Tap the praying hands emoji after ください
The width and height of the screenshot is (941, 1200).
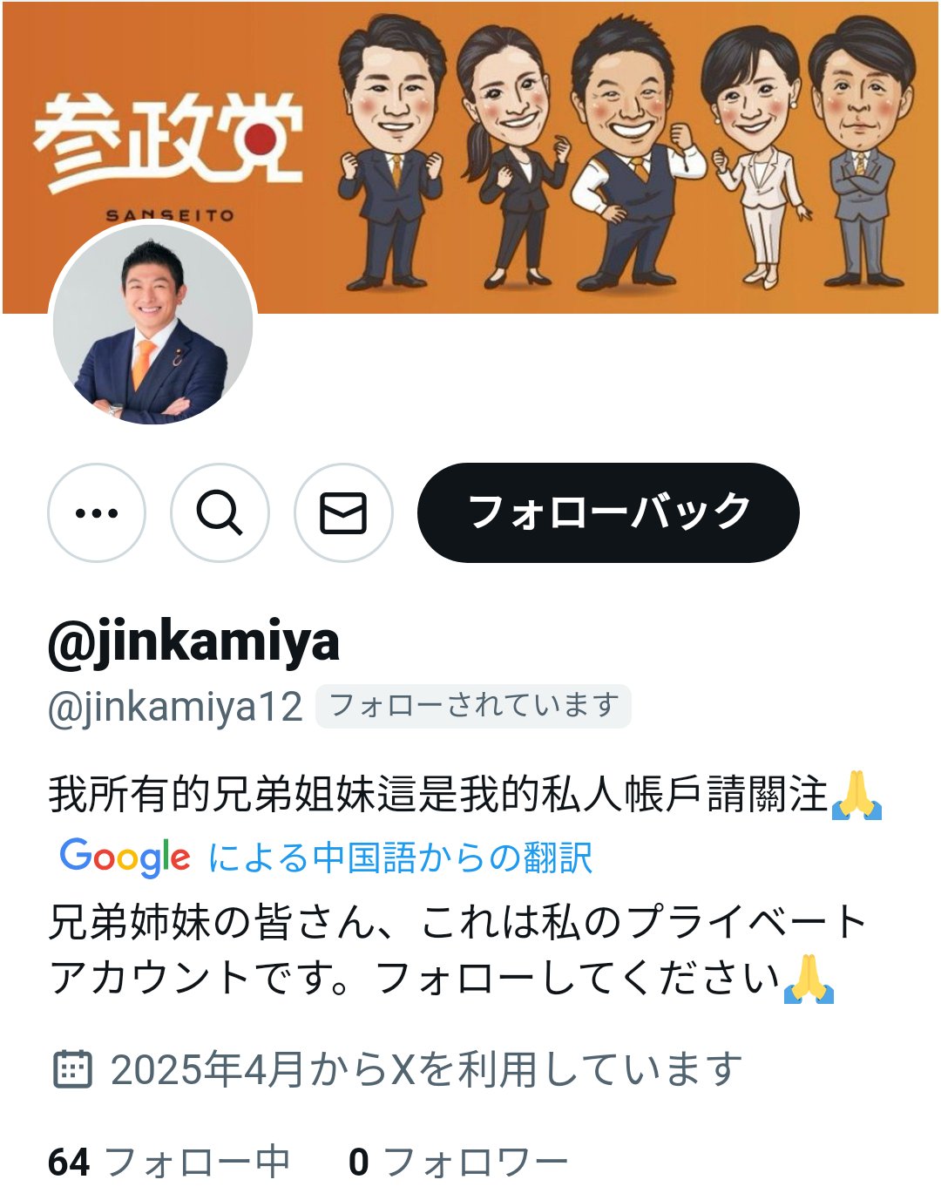coord(809,978)
